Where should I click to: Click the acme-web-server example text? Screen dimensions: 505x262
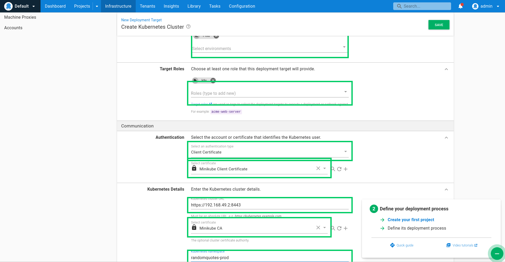point(226,112)
